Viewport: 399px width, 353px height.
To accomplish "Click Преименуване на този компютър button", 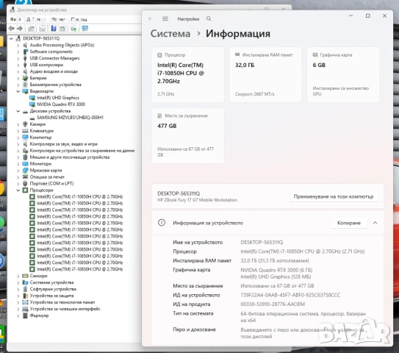I will [334, 196].
